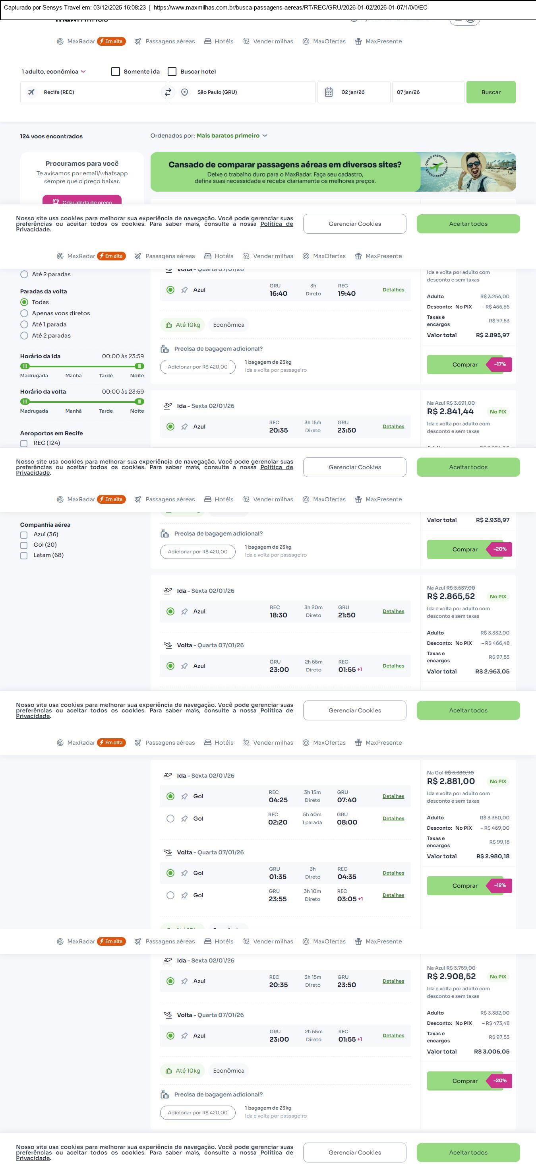Click the left handle of 'Horário da ida' slider
The height and width of the screenshot is (1172, 536).
tap(25, 366)
